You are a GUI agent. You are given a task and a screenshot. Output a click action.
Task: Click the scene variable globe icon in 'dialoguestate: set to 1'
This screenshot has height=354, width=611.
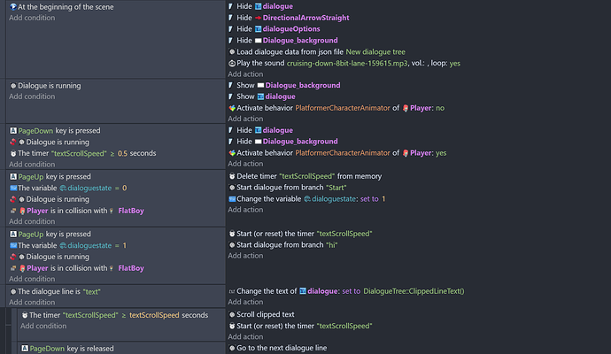pos(307,199)
